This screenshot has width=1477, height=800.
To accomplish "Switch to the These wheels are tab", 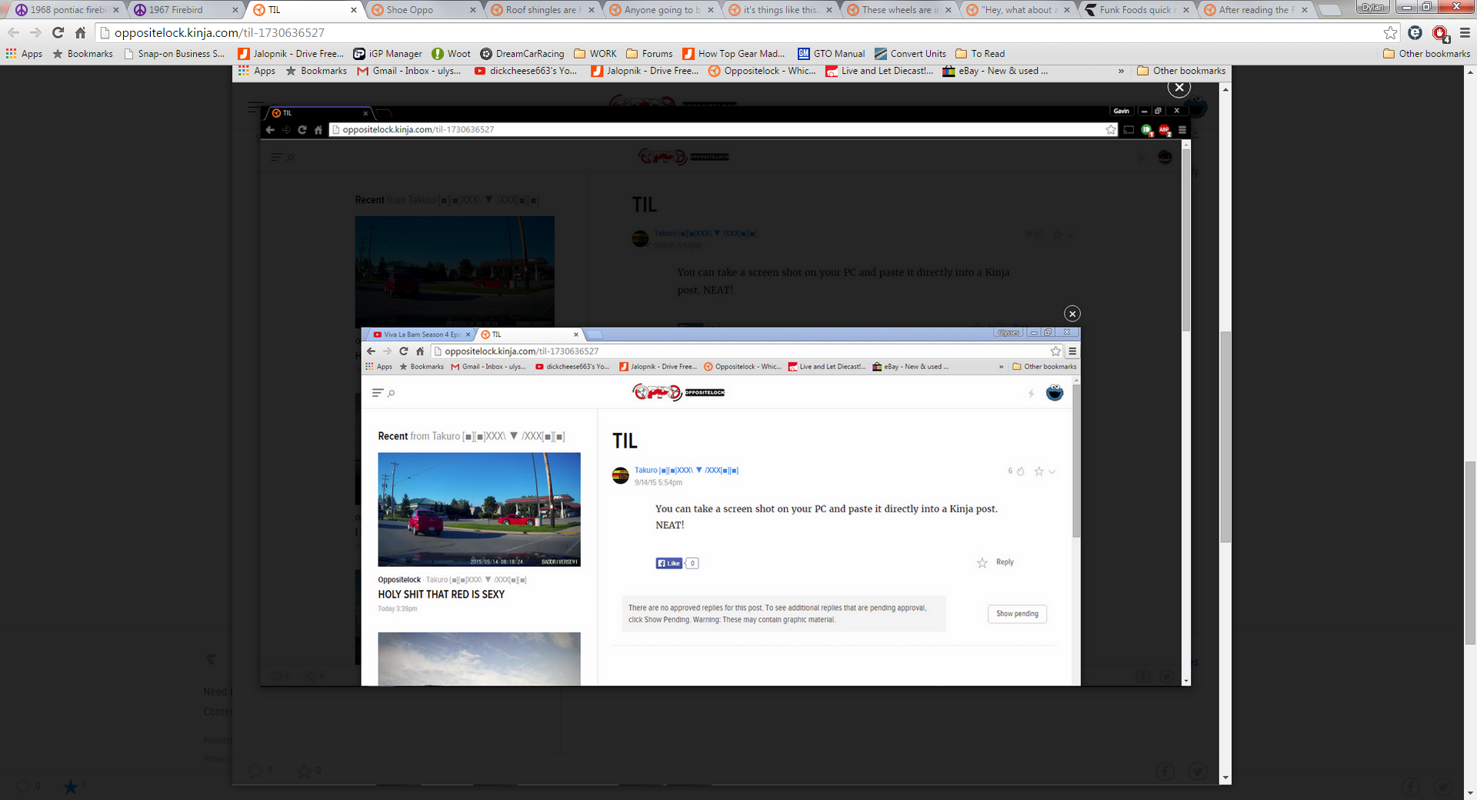I will coord(898,10).
